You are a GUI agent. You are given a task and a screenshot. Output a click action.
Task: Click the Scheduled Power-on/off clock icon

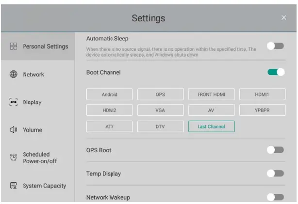[14, 157]
